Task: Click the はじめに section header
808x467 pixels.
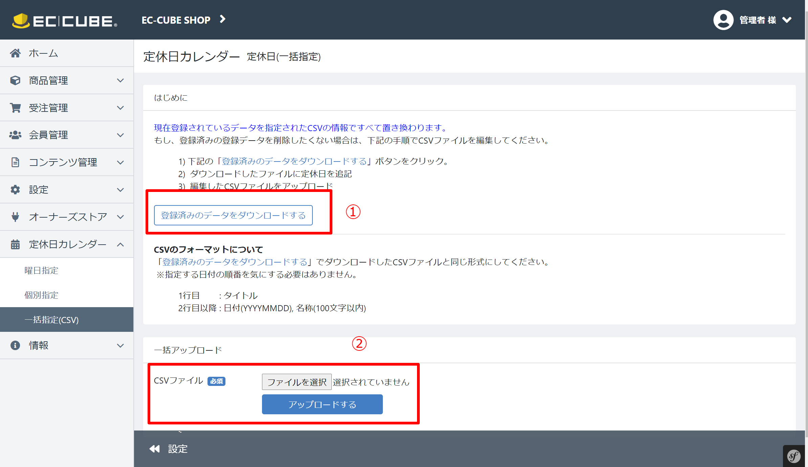Action: [171, 98]
